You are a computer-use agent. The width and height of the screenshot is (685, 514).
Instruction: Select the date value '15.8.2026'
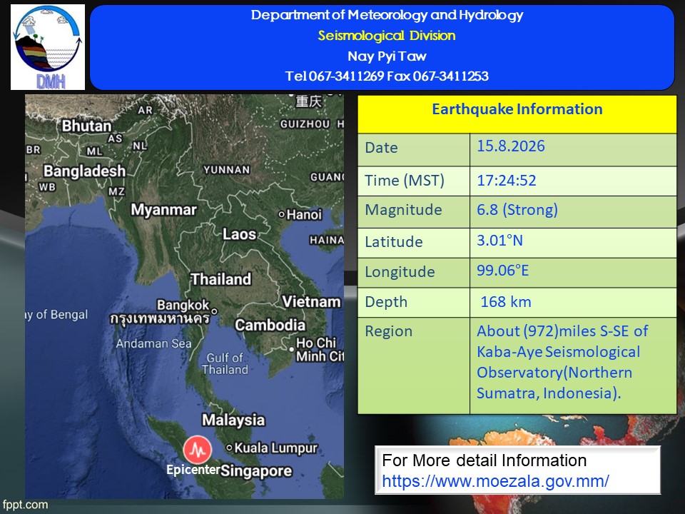pyautogui.click(x=511, y=146)
